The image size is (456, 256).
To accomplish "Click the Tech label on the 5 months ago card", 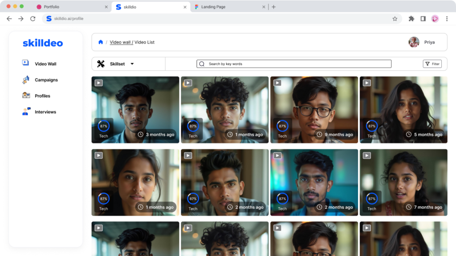I will click(x=372, y=136).
